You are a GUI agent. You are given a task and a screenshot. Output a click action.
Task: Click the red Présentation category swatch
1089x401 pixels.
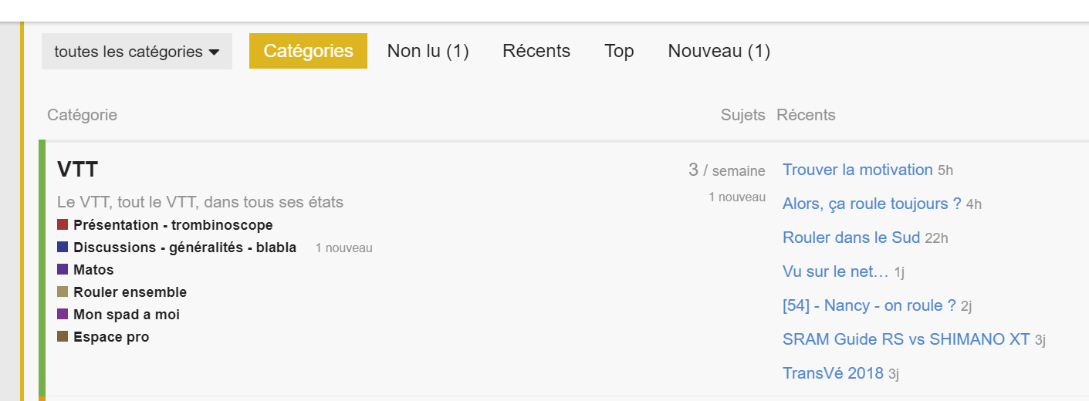click(63, 225)
